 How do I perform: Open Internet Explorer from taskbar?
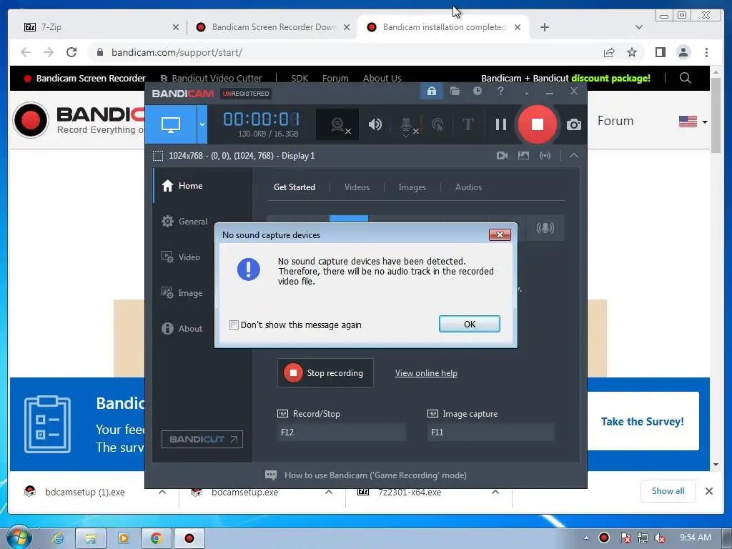click(58, 538)
